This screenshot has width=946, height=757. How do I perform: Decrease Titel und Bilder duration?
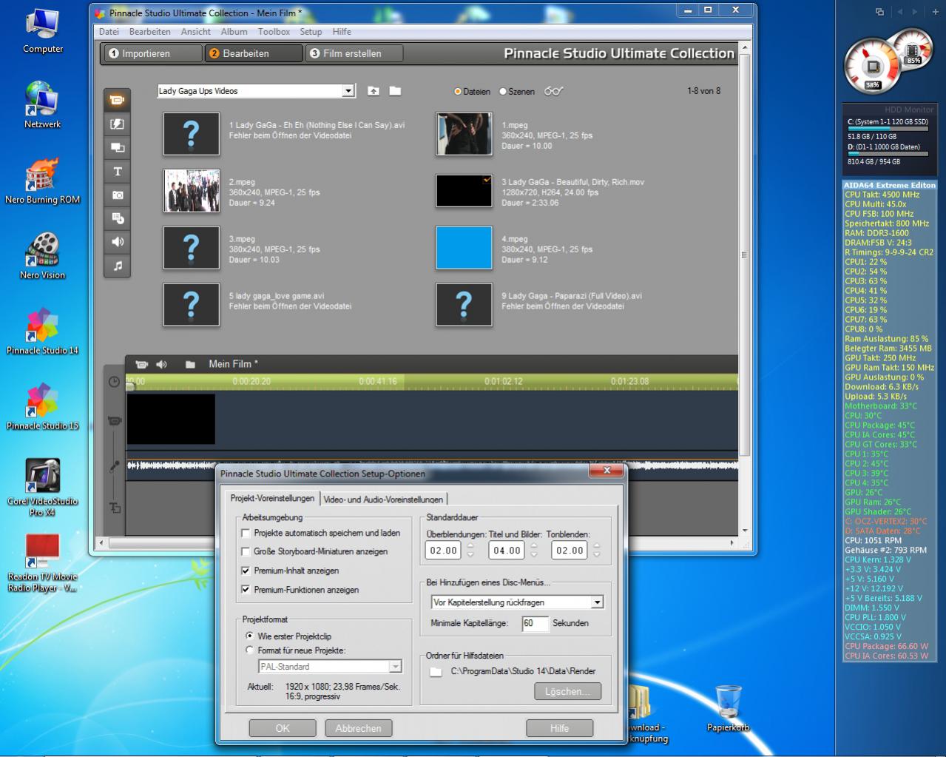533,555
